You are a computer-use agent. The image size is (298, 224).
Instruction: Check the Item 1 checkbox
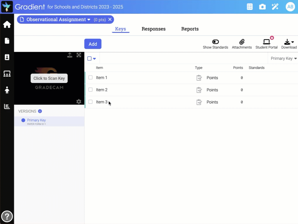(90, 78)
